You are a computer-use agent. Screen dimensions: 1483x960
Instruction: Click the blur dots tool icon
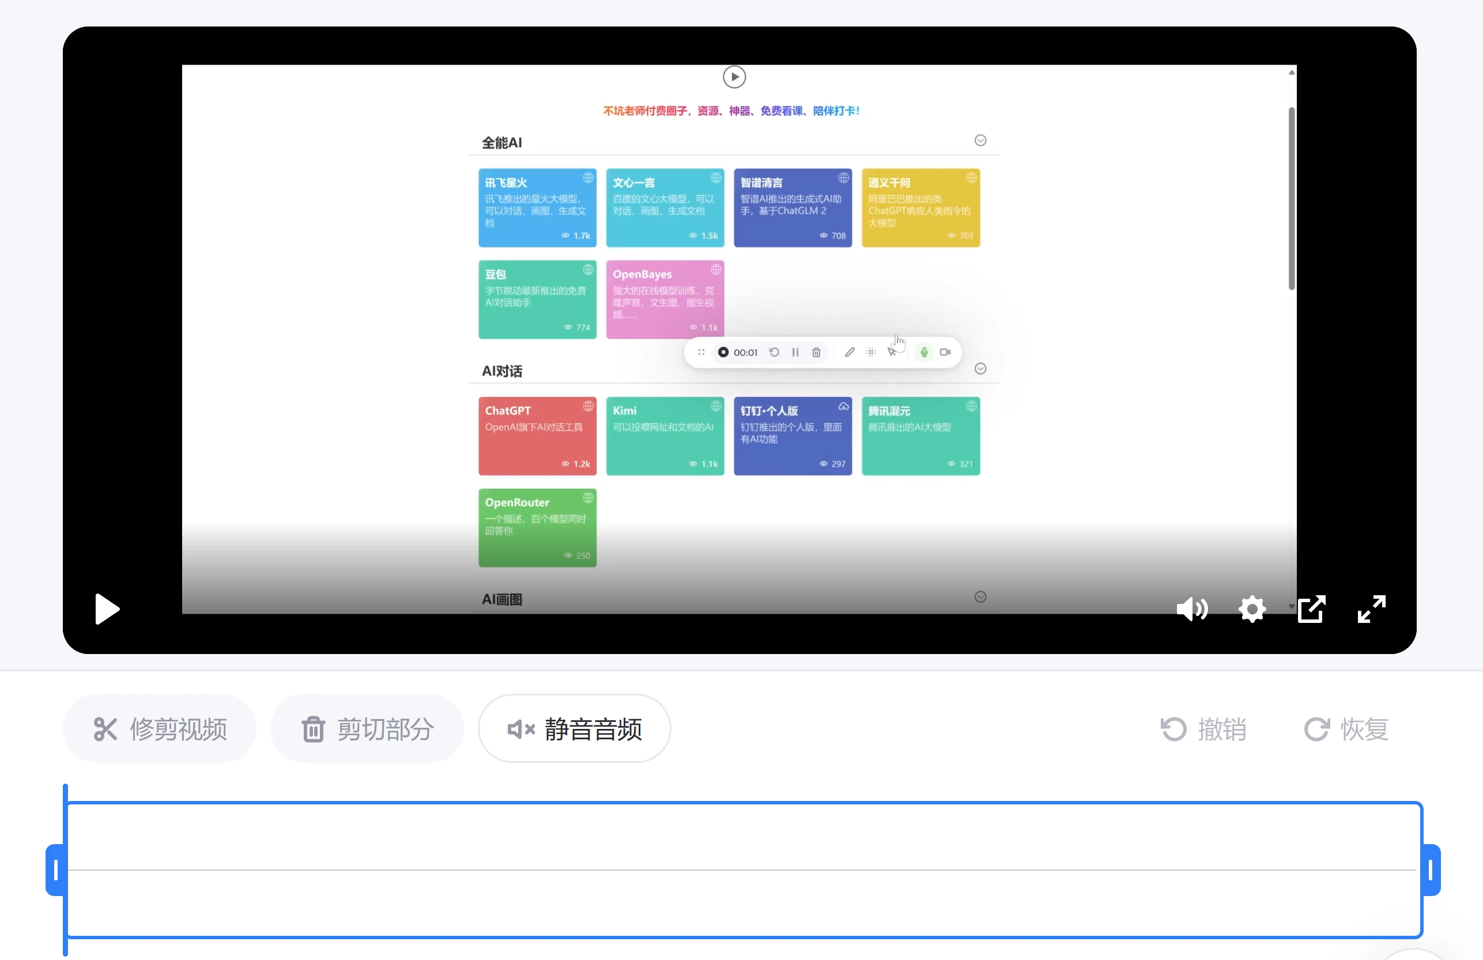pos(871,352)
